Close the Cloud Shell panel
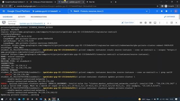 [176, 23]
